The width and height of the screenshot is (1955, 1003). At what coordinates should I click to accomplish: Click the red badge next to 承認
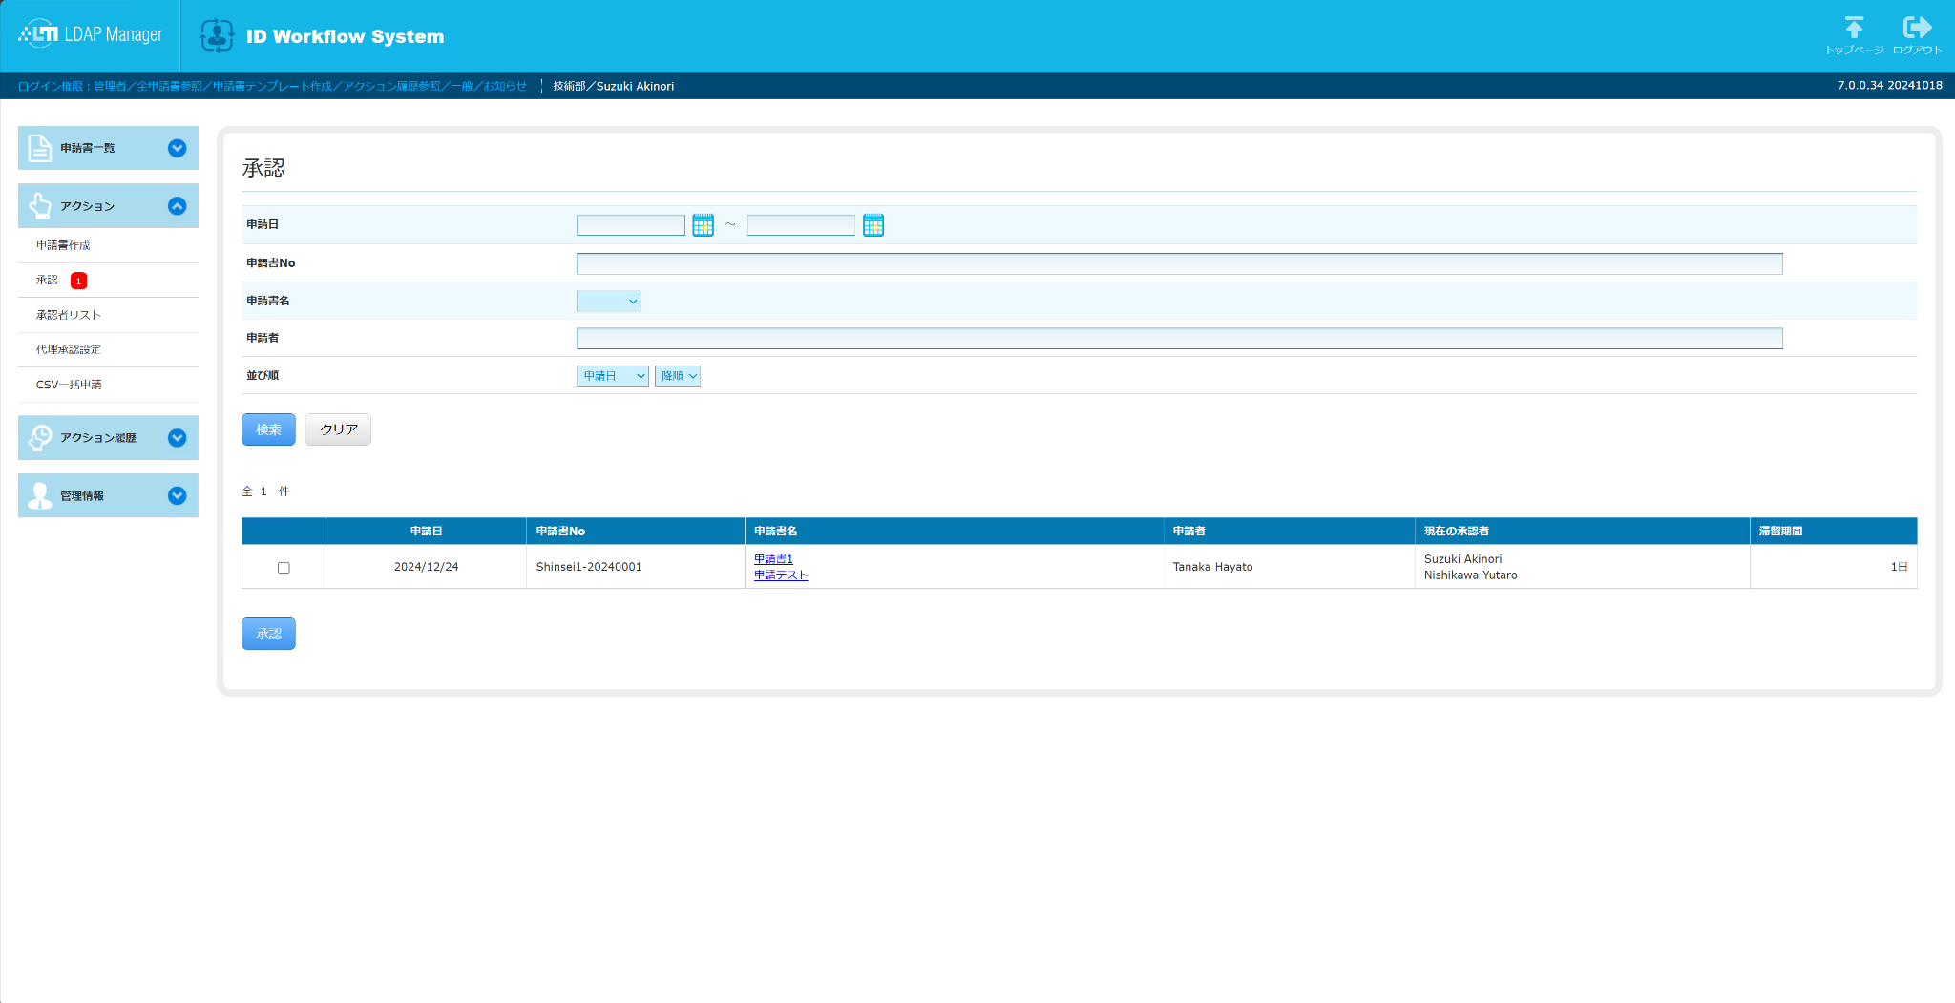(79, 281)
